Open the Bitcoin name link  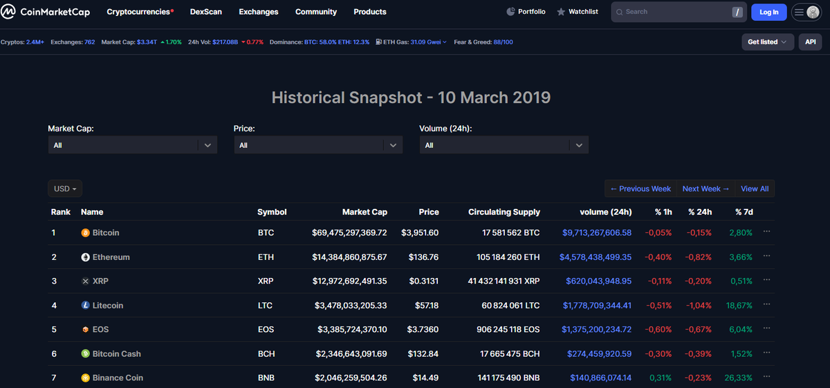tap(106, 233)
